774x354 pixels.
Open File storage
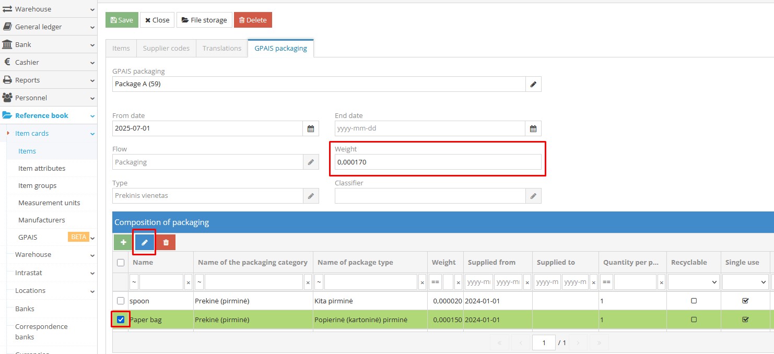204,20
